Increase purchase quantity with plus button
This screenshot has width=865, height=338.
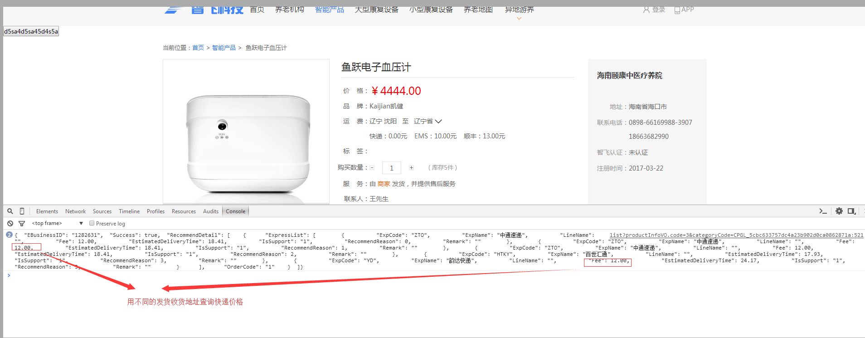(x=411, y=168)
